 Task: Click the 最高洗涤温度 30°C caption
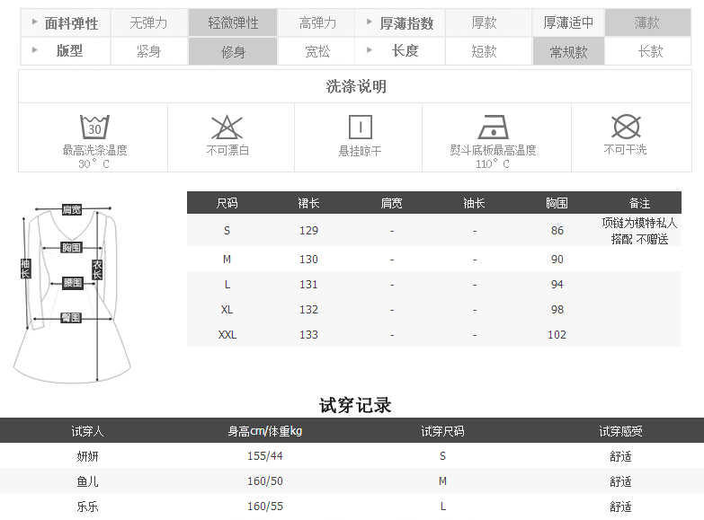tap(94, 156)
